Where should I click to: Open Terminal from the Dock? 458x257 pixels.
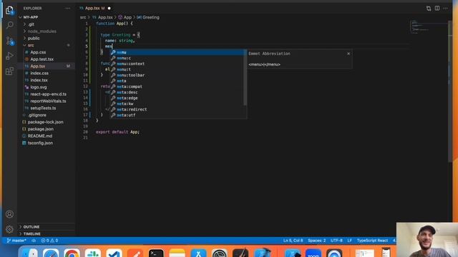pyautogui.click(x=156, y=253)
